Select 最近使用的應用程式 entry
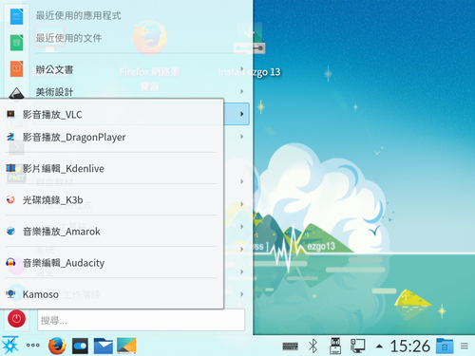 click(78, 15)
